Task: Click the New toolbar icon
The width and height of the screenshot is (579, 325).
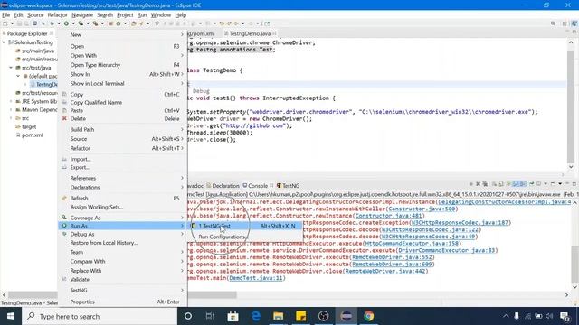Action: [x=5, y=23]
